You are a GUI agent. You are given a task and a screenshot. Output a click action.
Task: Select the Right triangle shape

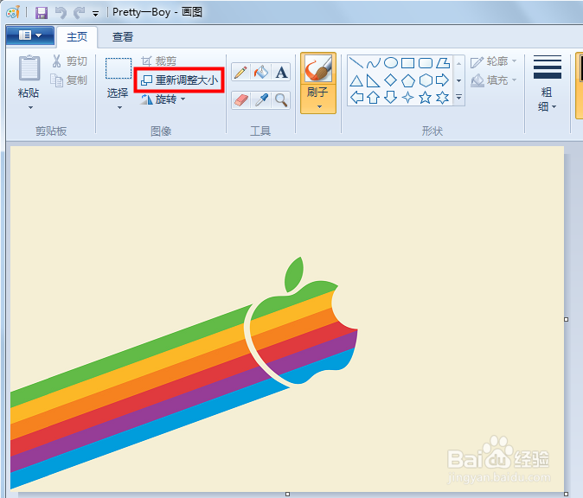(374, 80)
